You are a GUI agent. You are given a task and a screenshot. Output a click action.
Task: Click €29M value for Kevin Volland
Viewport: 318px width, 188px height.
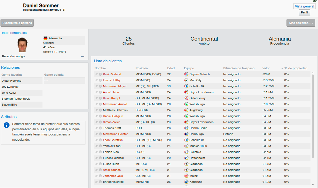[x=266, y=74]
